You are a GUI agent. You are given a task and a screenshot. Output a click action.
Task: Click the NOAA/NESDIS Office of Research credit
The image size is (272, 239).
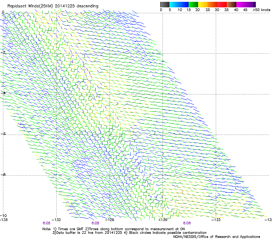(x=216, y=237)
